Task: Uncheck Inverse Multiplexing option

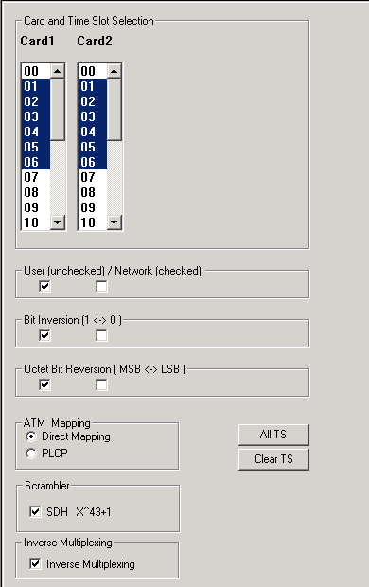Action: tap(35, 563)
